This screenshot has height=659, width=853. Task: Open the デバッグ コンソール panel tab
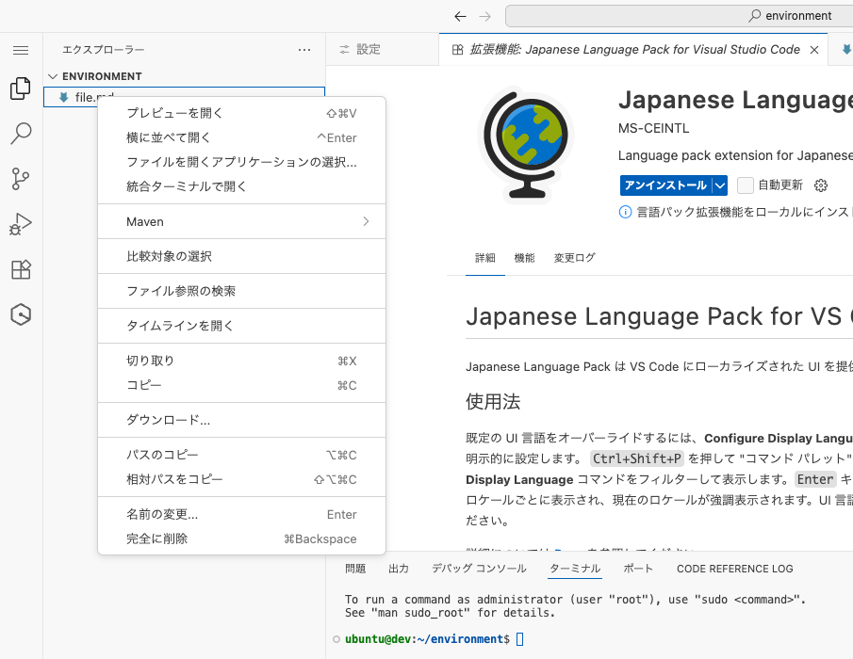[x=479, y=569]
